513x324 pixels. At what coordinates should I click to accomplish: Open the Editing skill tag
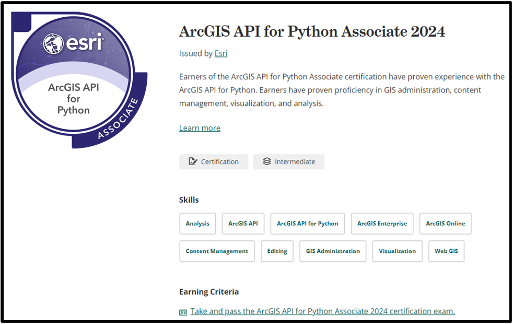[277, 251]
